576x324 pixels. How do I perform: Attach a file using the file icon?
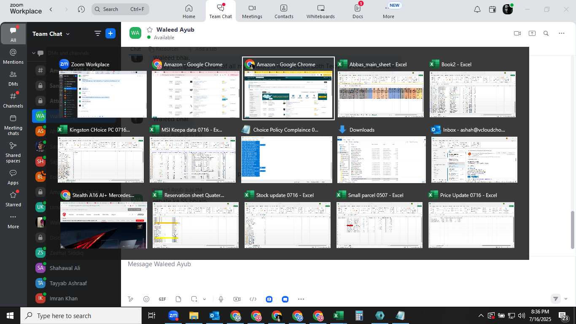click(x=178, y=299)
